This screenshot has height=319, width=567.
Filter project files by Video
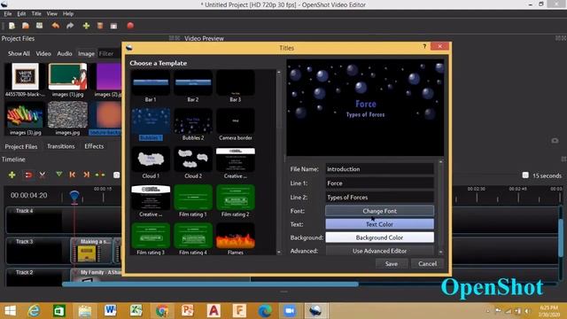click(43, 53)
